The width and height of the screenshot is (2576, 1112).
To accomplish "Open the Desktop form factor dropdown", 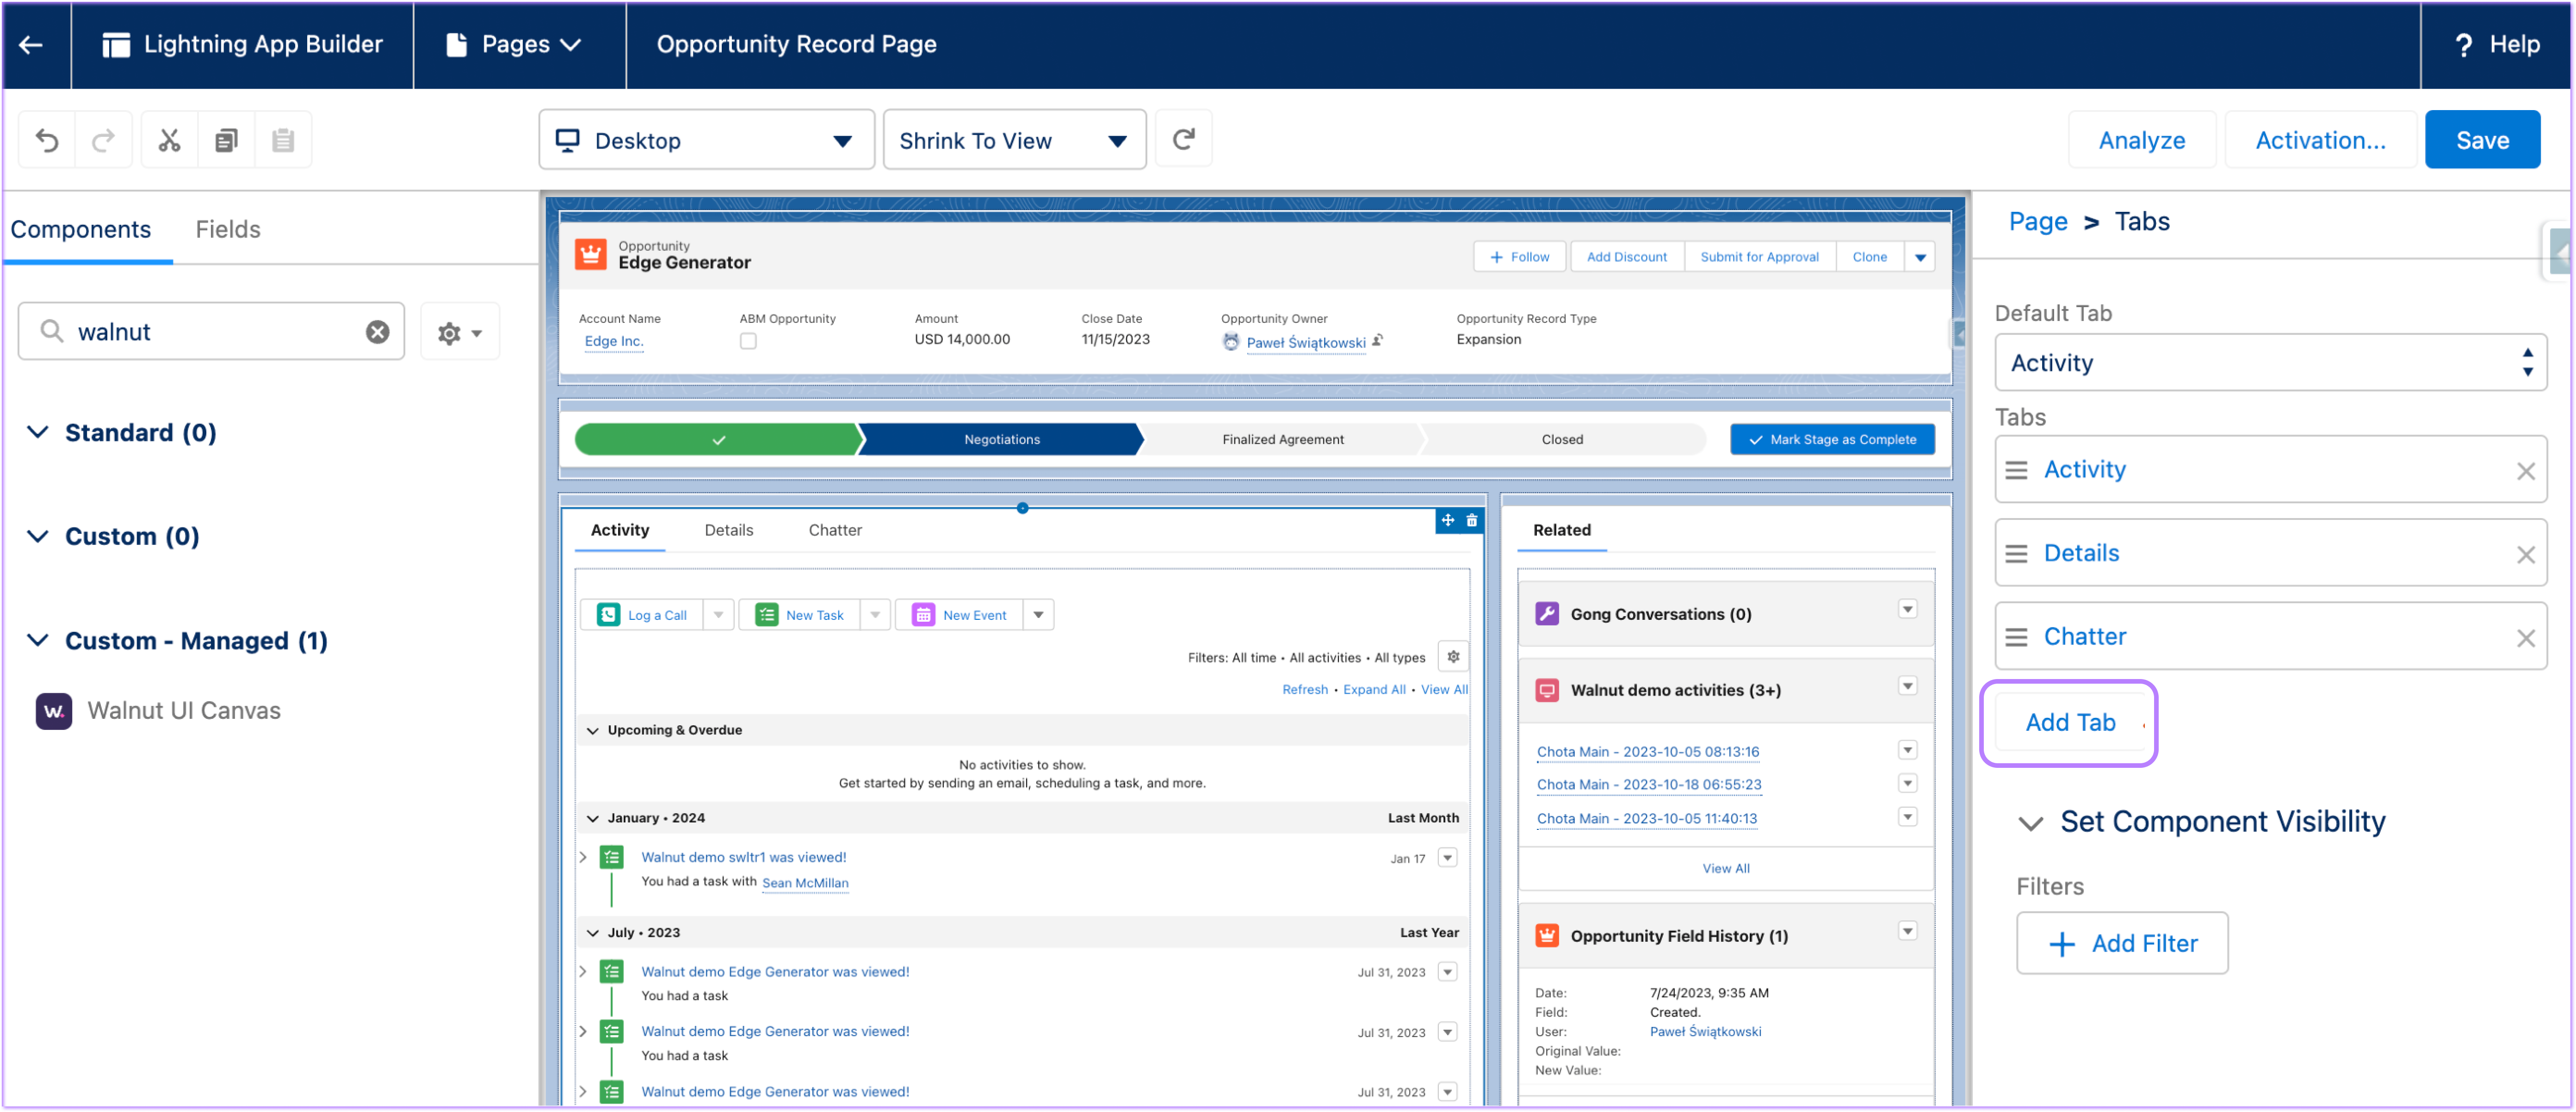I will pyautogui.click(x=706, y=140).
